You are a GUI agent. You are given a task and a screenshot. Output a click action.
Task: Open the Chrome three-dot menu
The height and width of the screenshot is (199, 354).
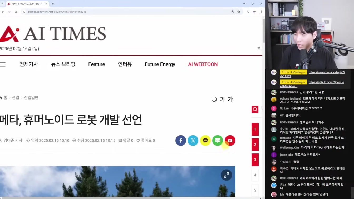(261, 12)
